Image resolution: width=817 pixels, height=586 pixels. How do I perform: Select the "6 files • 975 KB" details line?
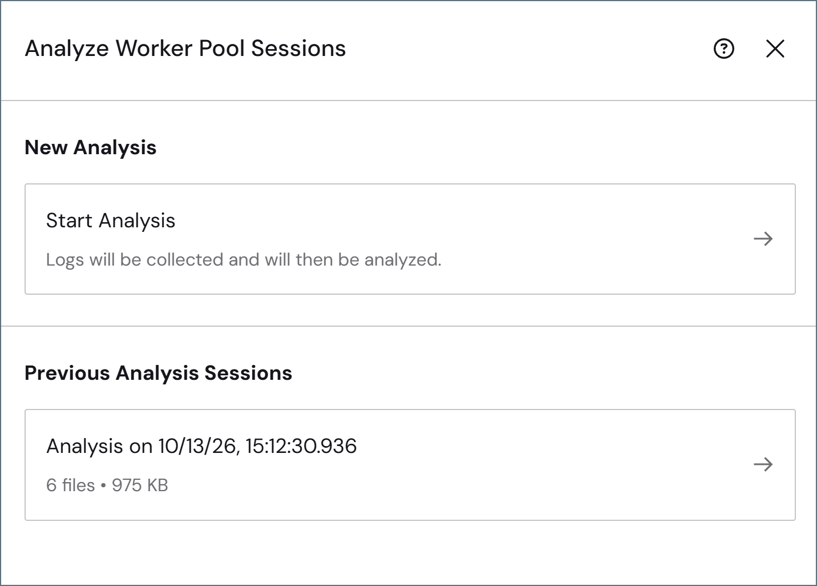107,485
